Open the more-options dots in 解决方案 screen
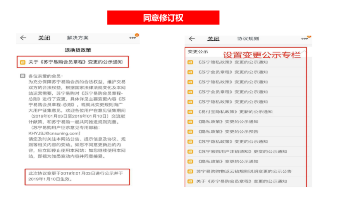This screenshot has height=197, width=339. (133, 38)
